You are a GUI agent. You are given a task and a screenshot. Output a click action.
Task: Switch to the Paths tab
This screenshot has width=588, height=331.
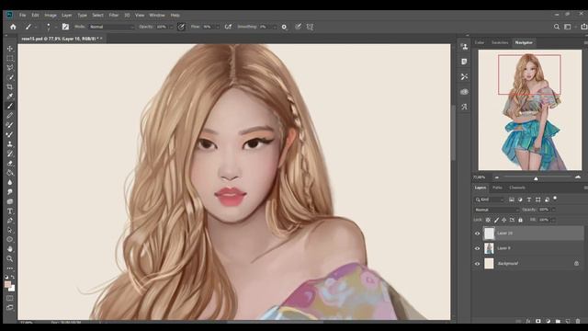pos(497,188)
